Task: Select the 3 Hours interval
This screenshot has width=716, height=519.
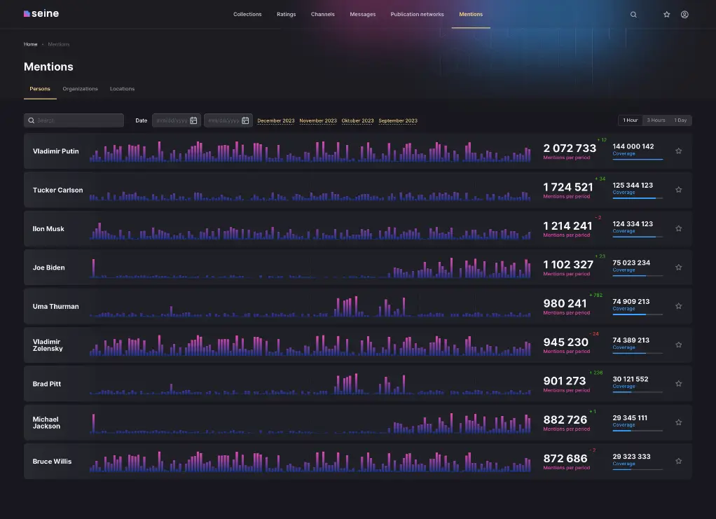Action: [656, 120]
